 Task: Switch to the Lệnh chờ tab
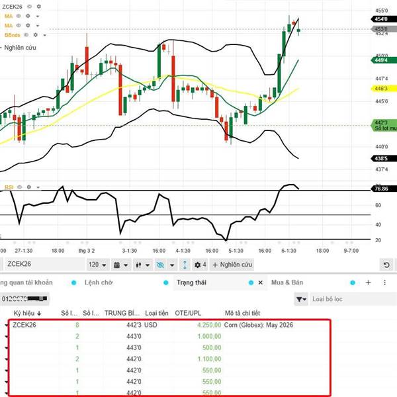click(x=99, y=283)
